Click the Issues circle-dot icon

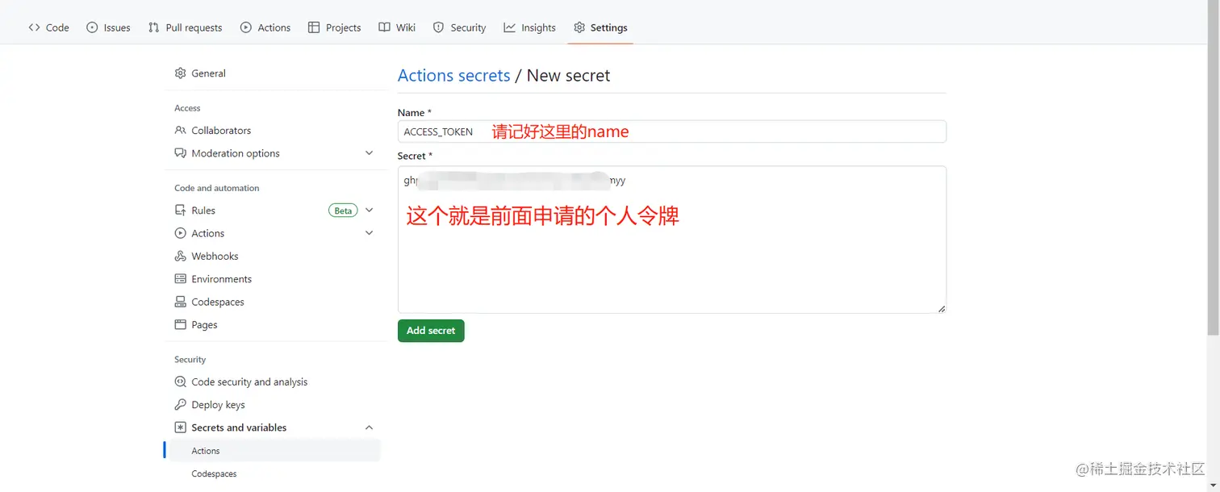click(92, 27)
